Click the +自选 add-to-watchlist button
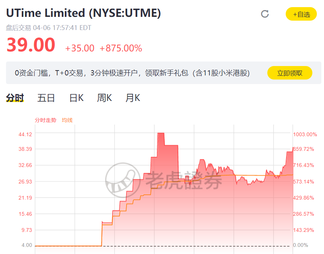Image resolution: width=324 pixels, height=254 pixels. (301, 14)
